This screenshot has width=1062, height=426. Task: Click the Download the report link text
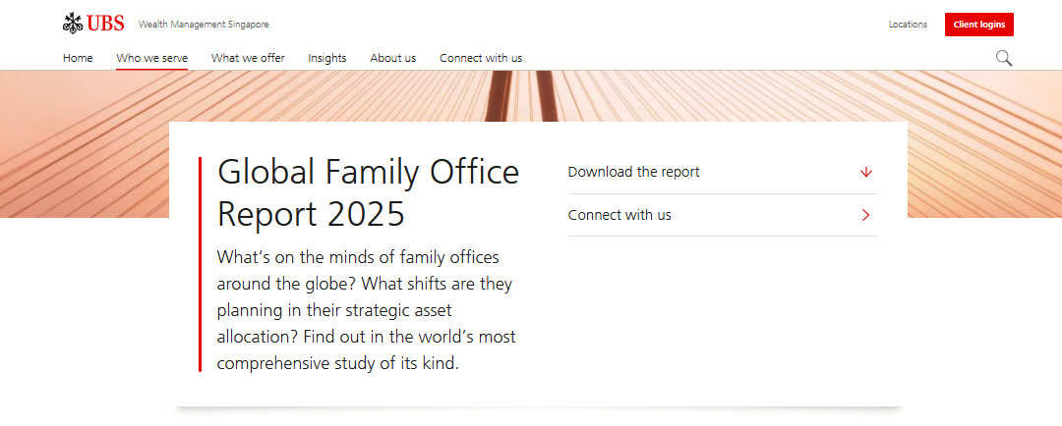[x=633, y=172]
